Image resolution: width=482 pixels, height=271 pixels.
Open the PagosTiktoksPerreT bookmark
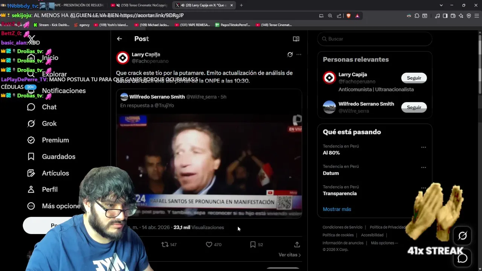233,25
